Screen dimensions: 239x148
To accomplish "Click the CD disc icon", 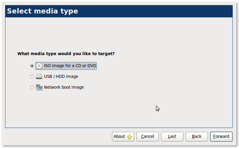I will (x=39, y=66).
